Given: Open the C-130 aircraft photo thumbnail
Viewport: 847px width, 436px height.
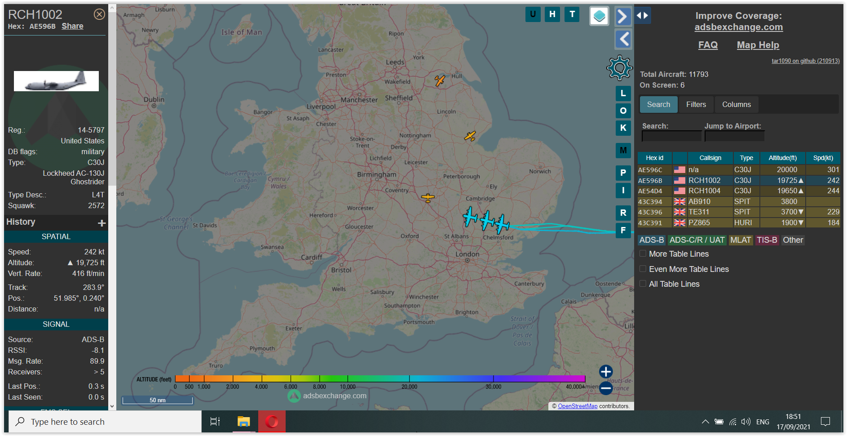Looking at the screenshot, I should click(56, 81).
